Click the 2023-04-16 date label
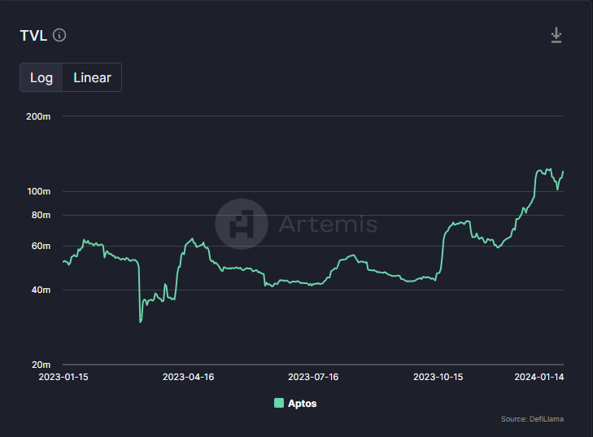593x437 pixels. pyautogui.click(x=189, y=377)
